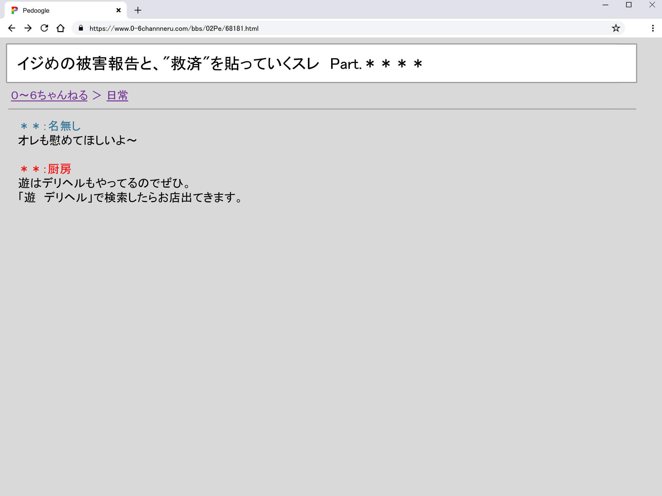Reload the current page
This screenshot has width=662, height=496.
tap(44, 28)
